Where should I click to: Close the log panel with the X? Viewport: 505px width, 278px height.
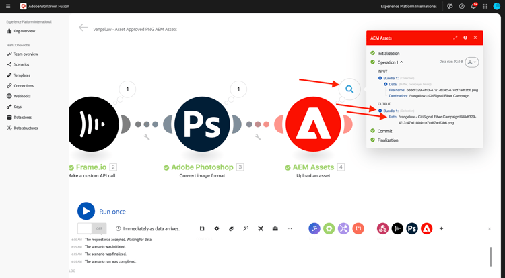coord(490,229)
